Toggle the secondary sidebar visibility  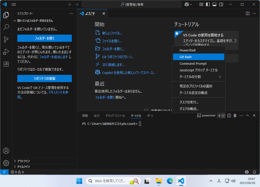(x=221, y=5)
